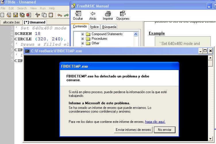Go back with the Atrás button

(93, 15)
